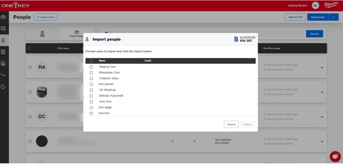Check the RA person row checkbox
This screenshot has width=343, height=164.
(30, 67)
